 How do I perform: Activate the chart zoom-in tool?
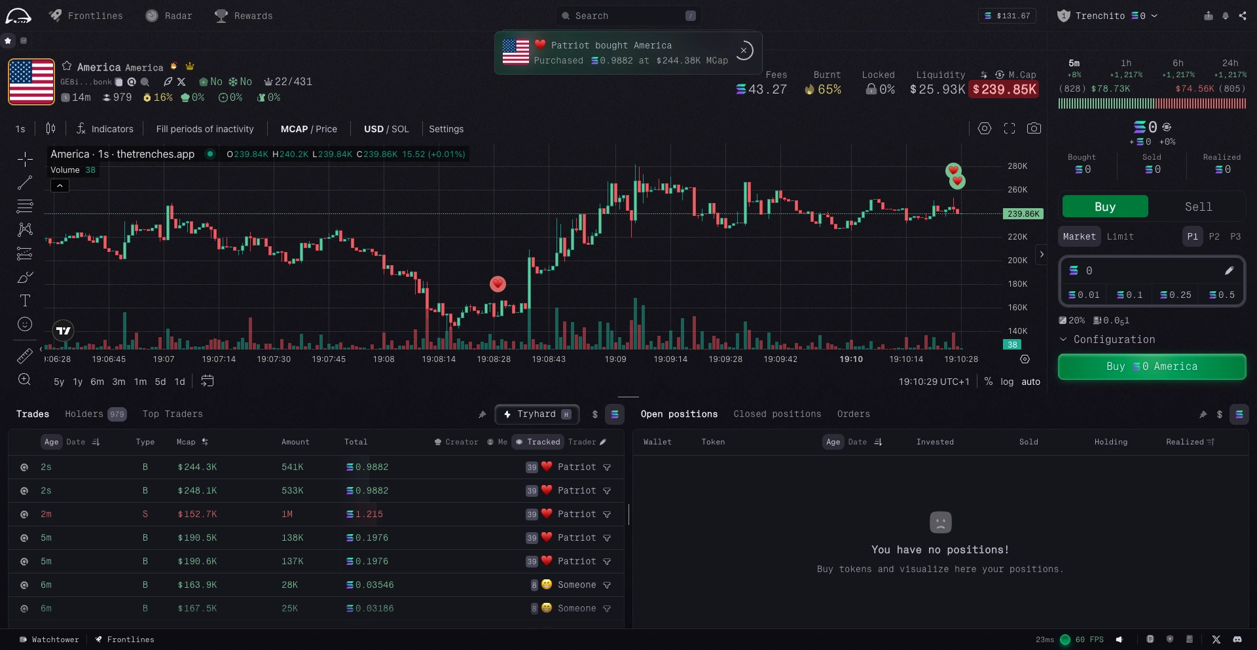click(25, 380)
